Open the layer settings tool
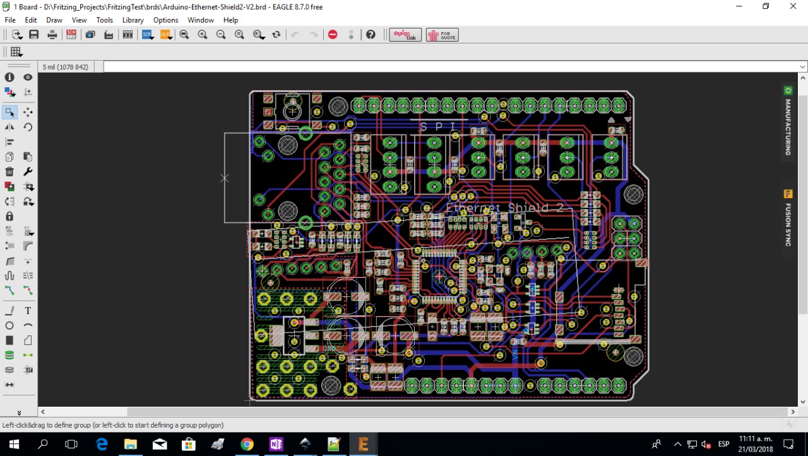The image size is (808, 456). click(x=9, y=92)
